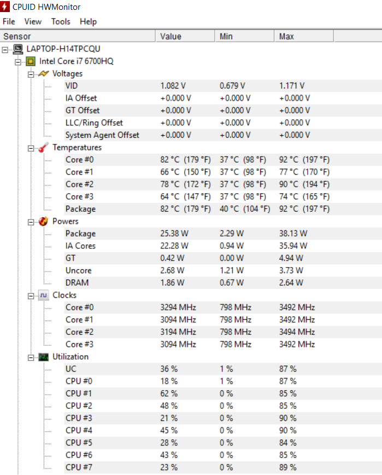
Task: Click the Max column header
Action: [x=304, y=36]
